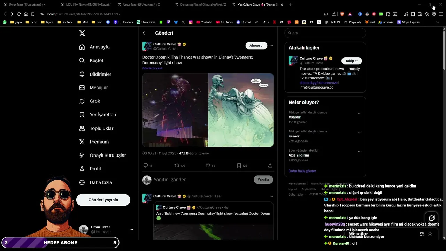Open the left light show image

(175, 110)
